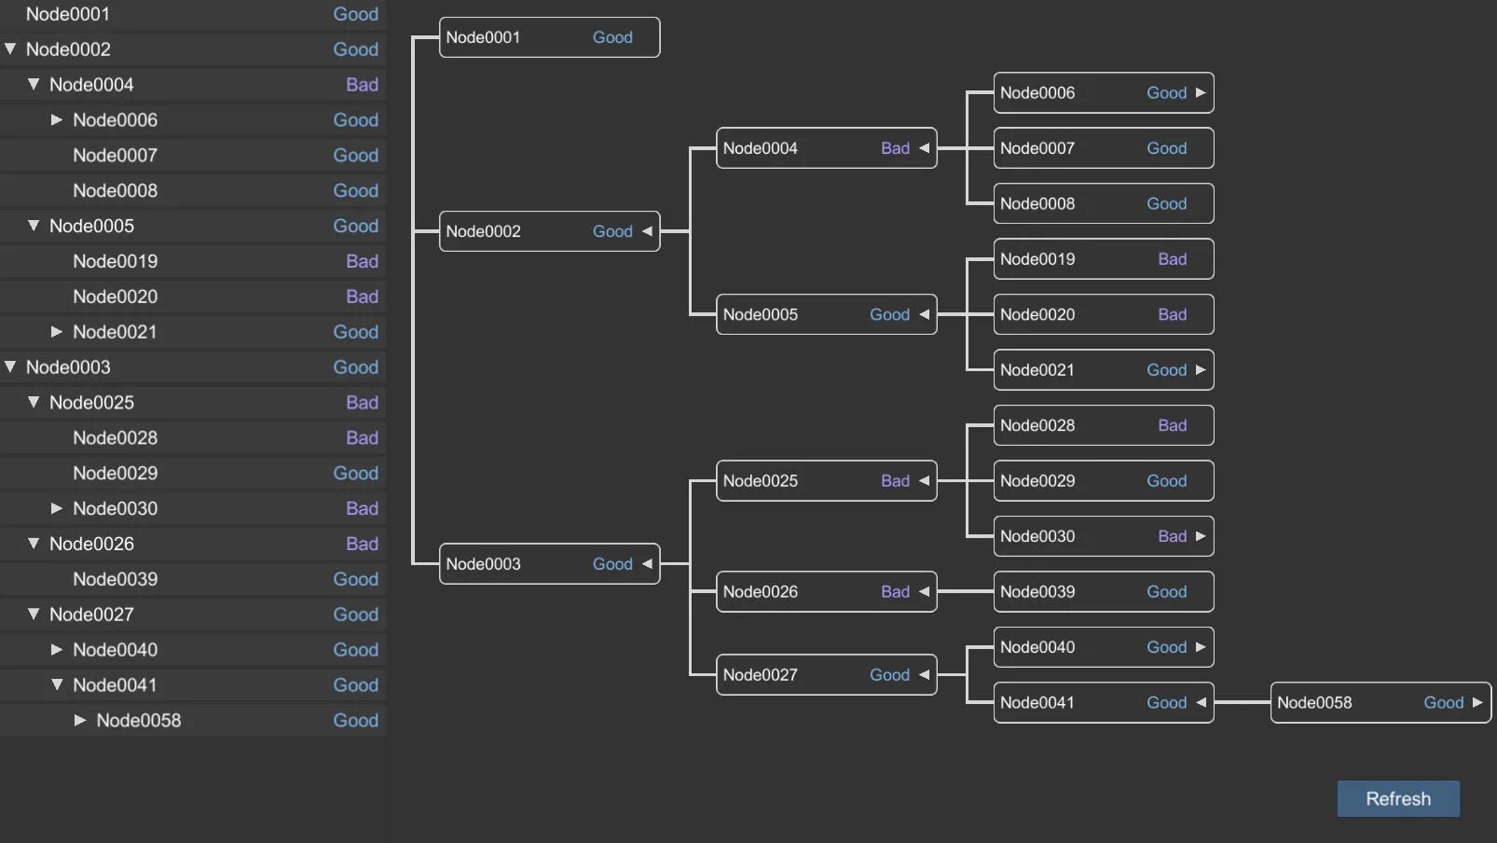
Task: Collapse Node0002 in the tree list
Action: pyautogui.click(x=10, y=48)
